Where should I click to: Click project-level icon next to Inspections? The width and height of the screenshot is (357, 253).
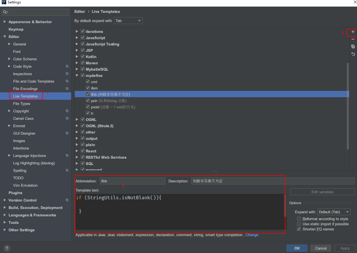coord(67,74)
